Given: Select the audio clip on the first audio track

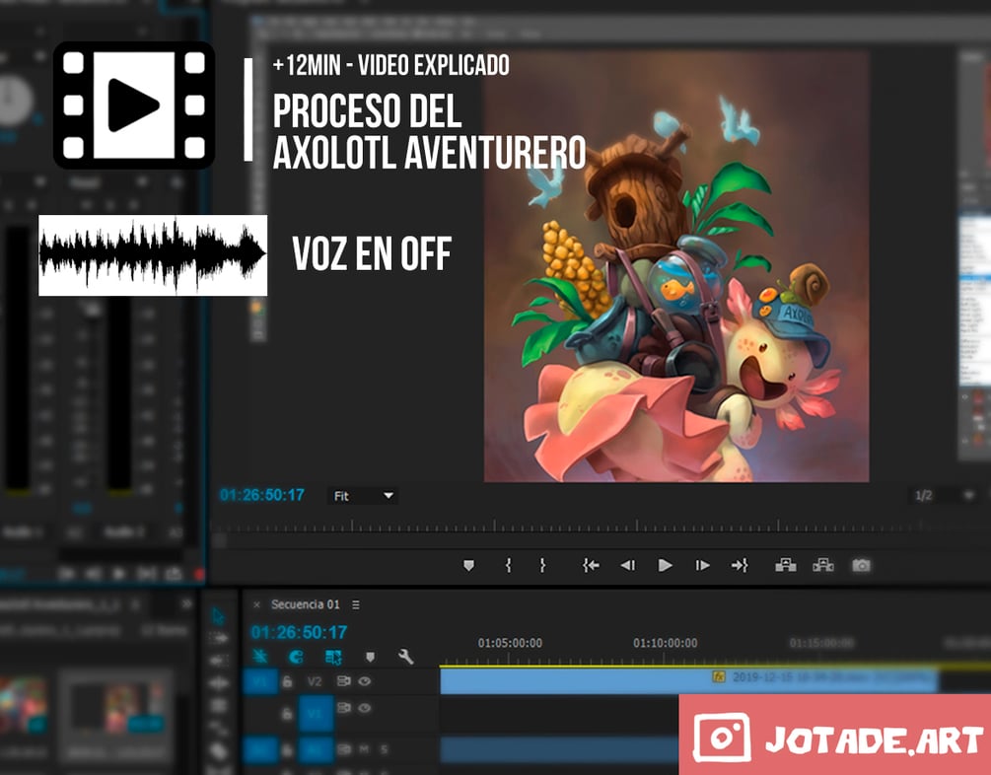Looking at the screenshot, I should (559, 749).
